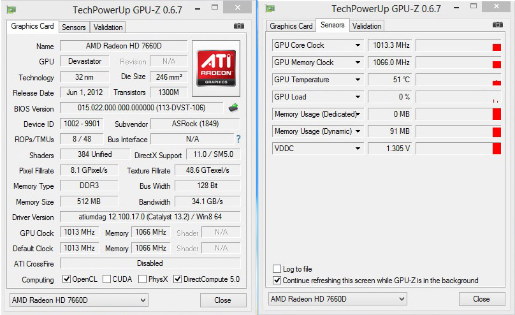Click the BIOS save chip icon
The image size is (515, 315).
coord(233,107)
